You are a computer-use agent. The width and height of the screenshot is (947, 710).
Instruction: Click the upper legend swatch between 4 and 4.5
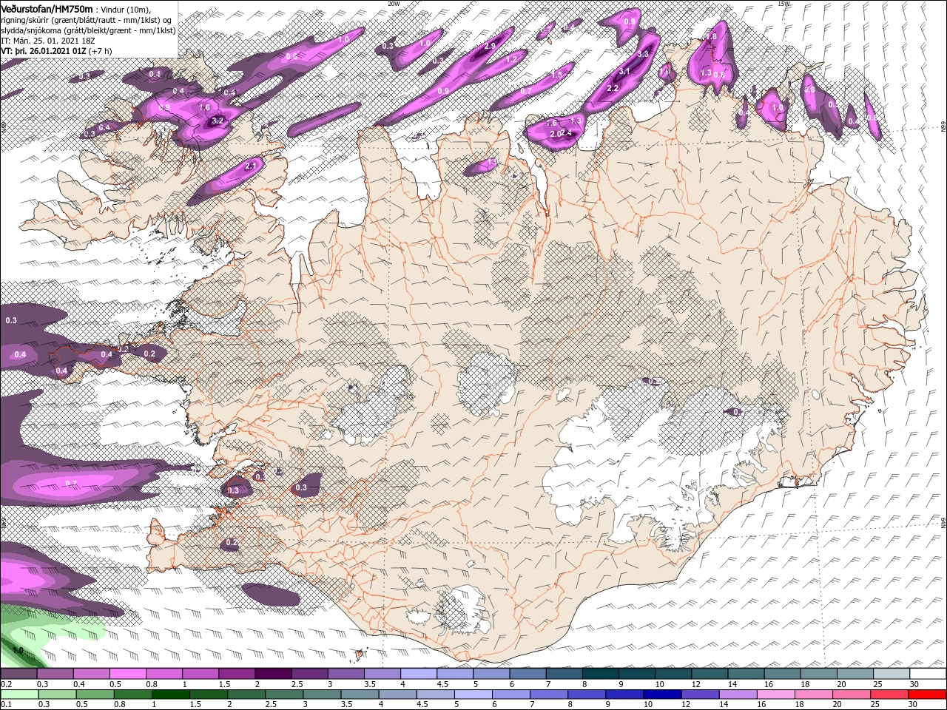coord(418,674)
